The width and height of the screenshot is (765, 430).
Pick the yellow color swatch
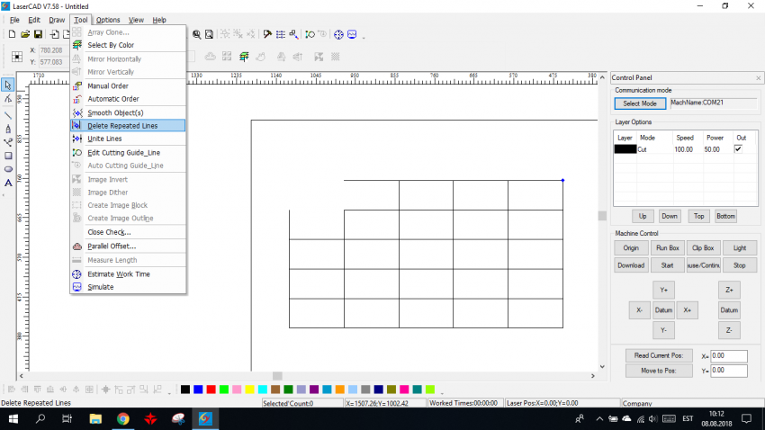tap(250, 389)
